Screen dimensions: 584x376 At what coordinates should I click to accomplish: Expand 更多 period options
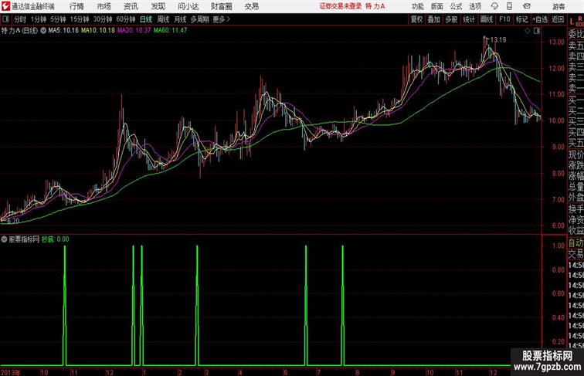[221, 19]
